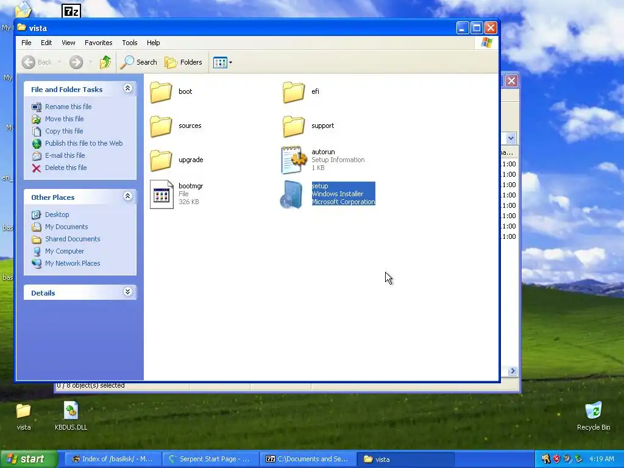This screenshot has height=468, width=624.
Task: Click Move this file
Action: point(64,119)
